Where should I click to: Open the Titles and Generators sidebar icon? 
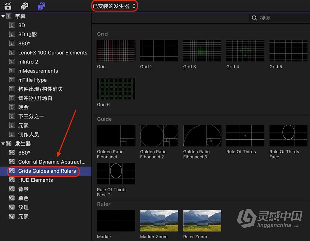(x=41, y=6)
